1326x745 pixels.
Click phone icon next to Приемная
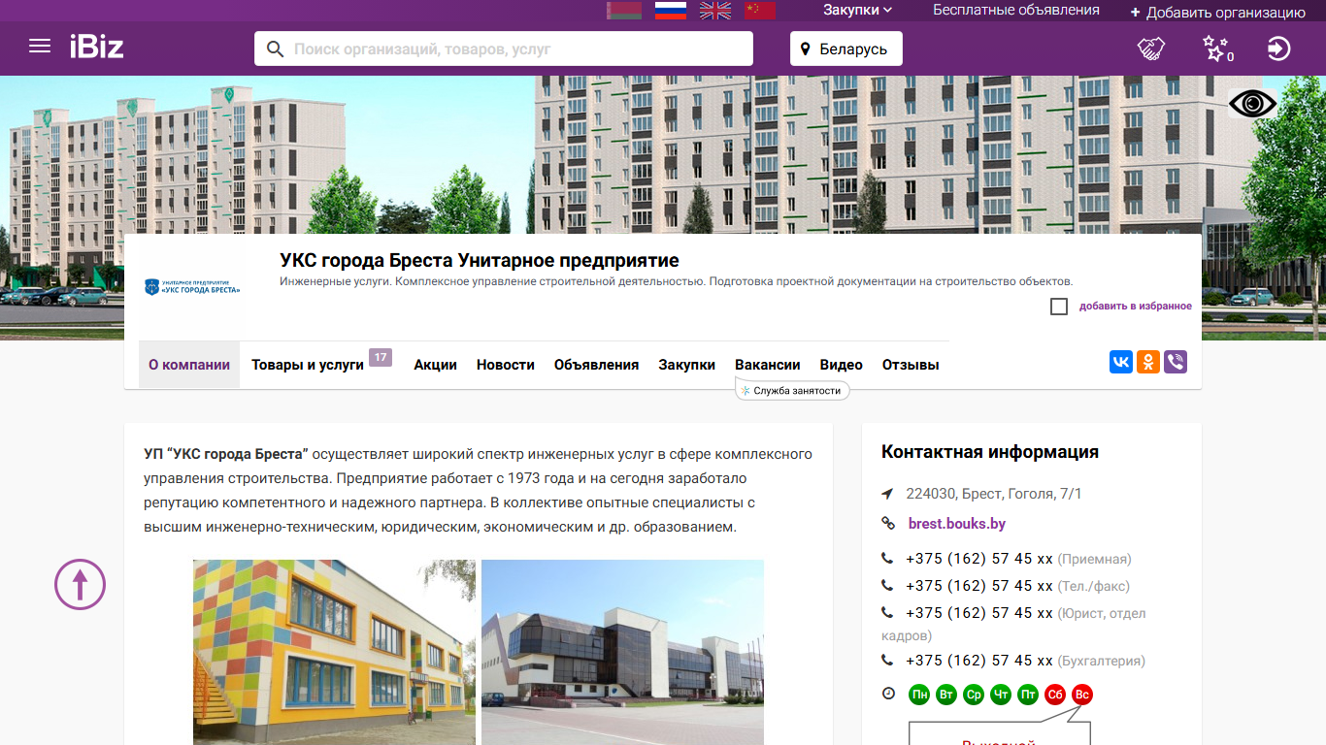click(x=887, y=559)
